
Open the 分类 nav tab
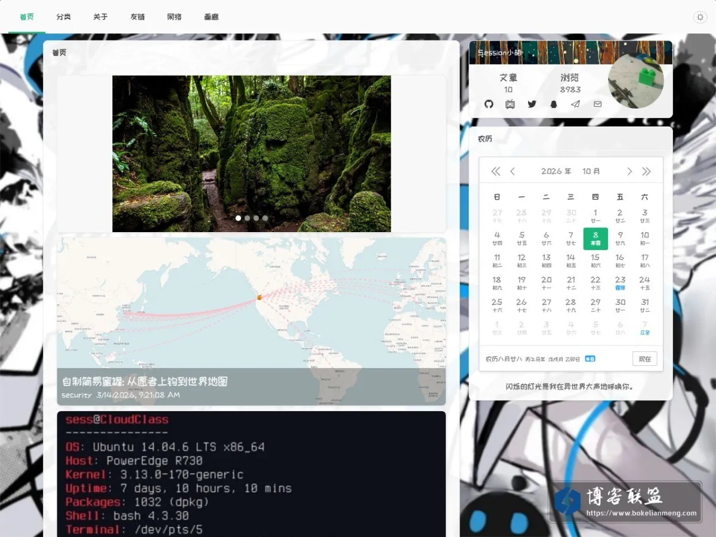pos(64,17)
